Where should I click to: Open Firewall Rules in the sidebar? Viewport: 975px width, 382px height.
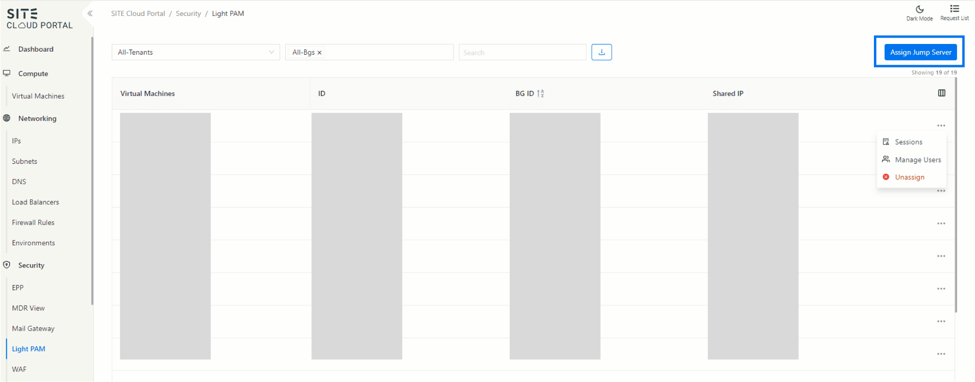[x=33, y=223]
